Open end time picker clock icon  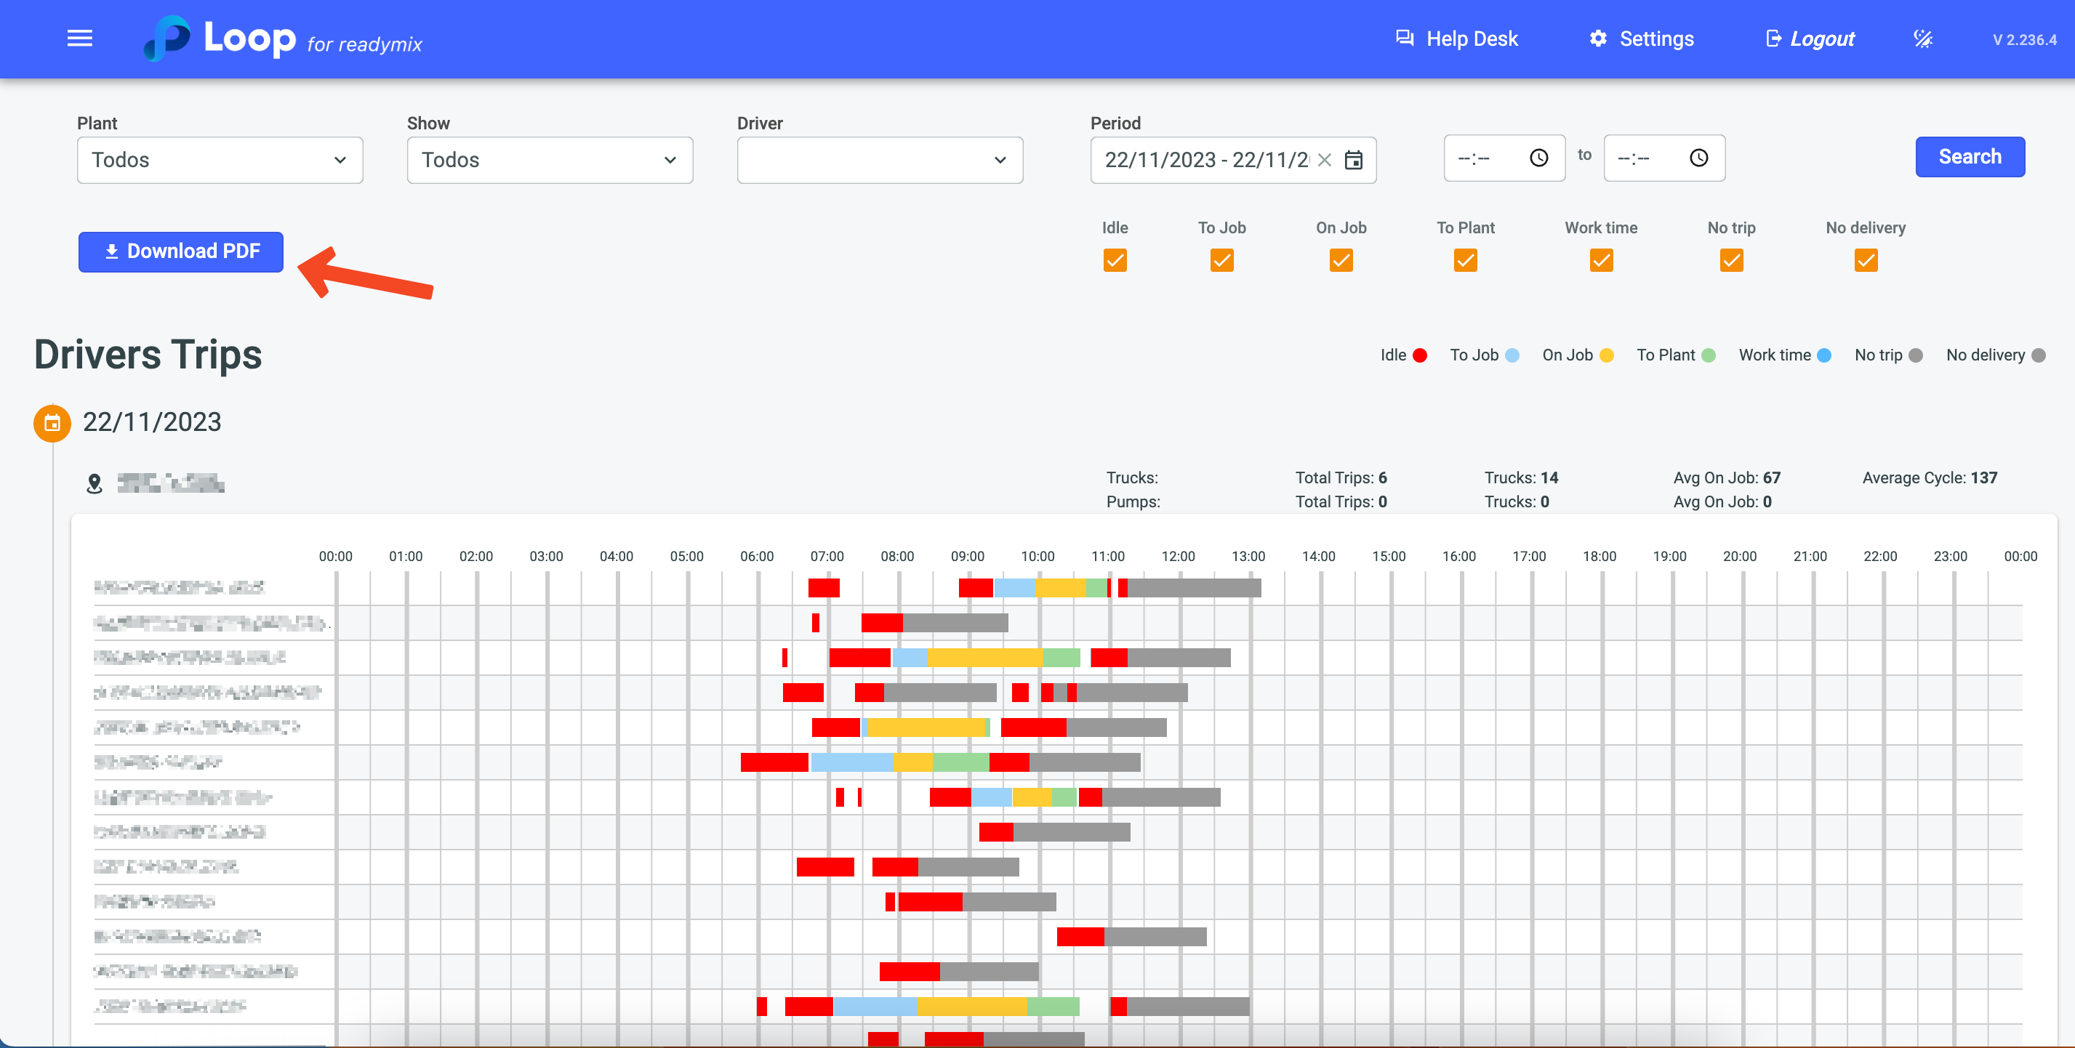(x=1698, y=158)
